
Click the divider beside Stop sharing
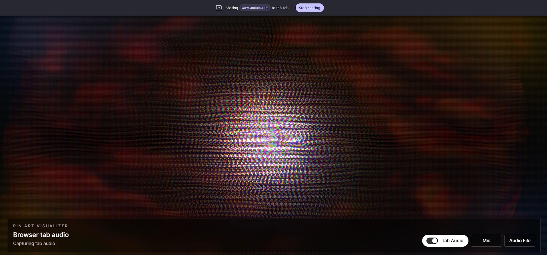[292, 8]
